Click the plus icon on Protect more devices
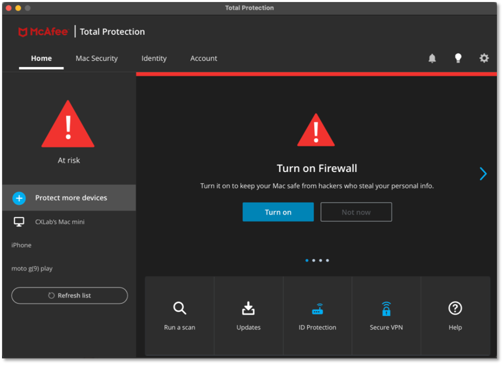Viewport: 503px width, 365px height. pyautogui.click(x=19, y=198)
